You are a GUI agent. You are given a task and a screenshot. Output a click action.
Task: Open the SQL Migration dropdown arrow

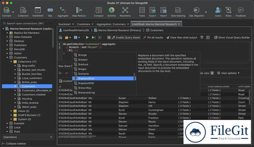coord(206,12)
